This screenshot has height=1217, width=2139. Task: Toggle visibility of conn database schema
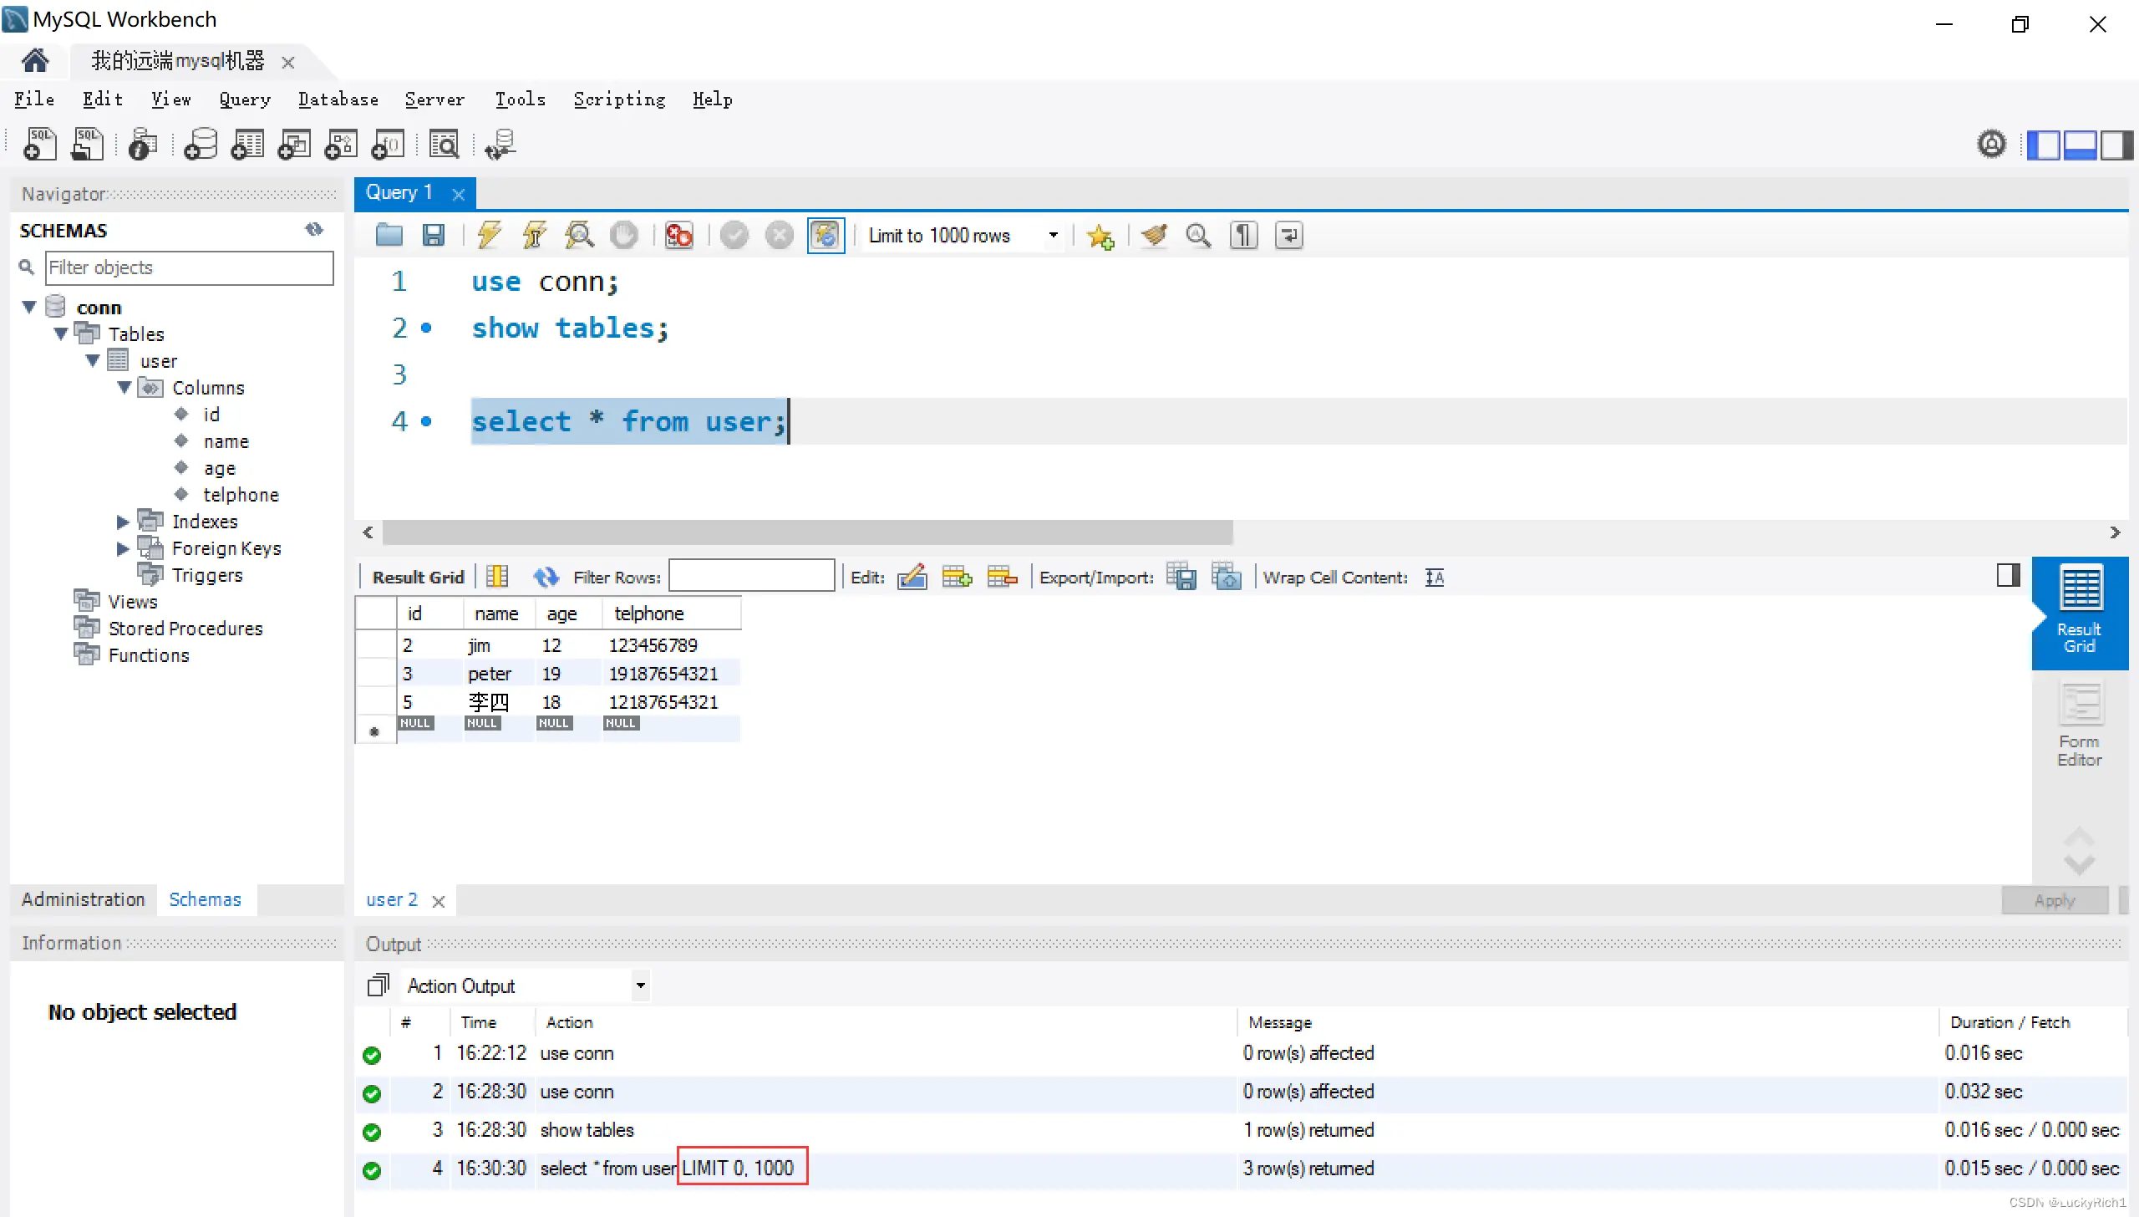[31, 308]
